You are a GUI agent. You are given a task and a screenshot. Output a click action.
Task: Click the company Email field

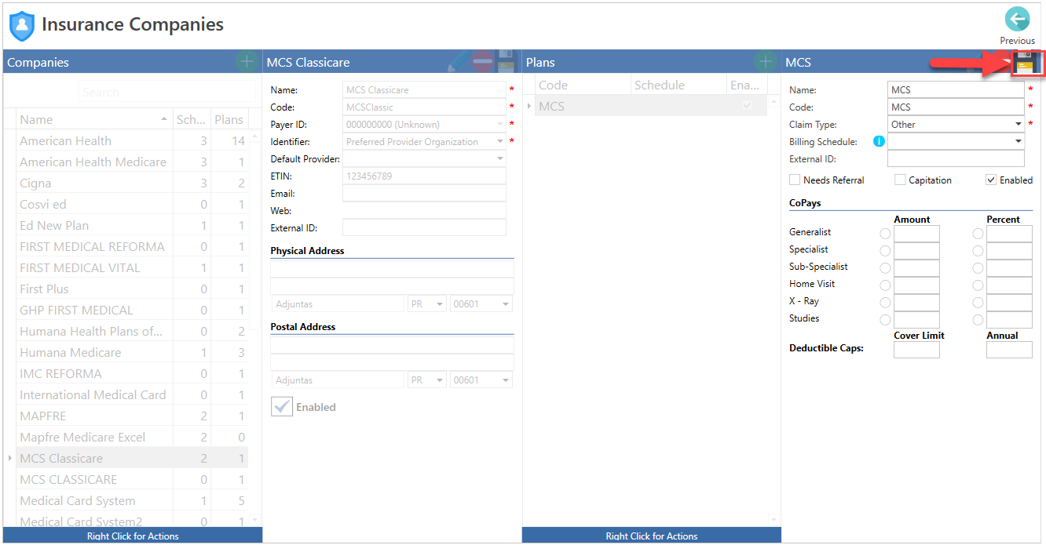pos(424,193)
